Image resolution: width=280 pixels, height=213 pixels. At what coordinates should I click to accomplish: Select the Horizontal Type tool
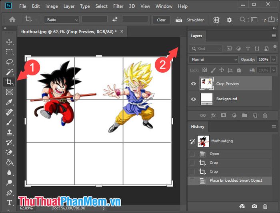[10, 203]
